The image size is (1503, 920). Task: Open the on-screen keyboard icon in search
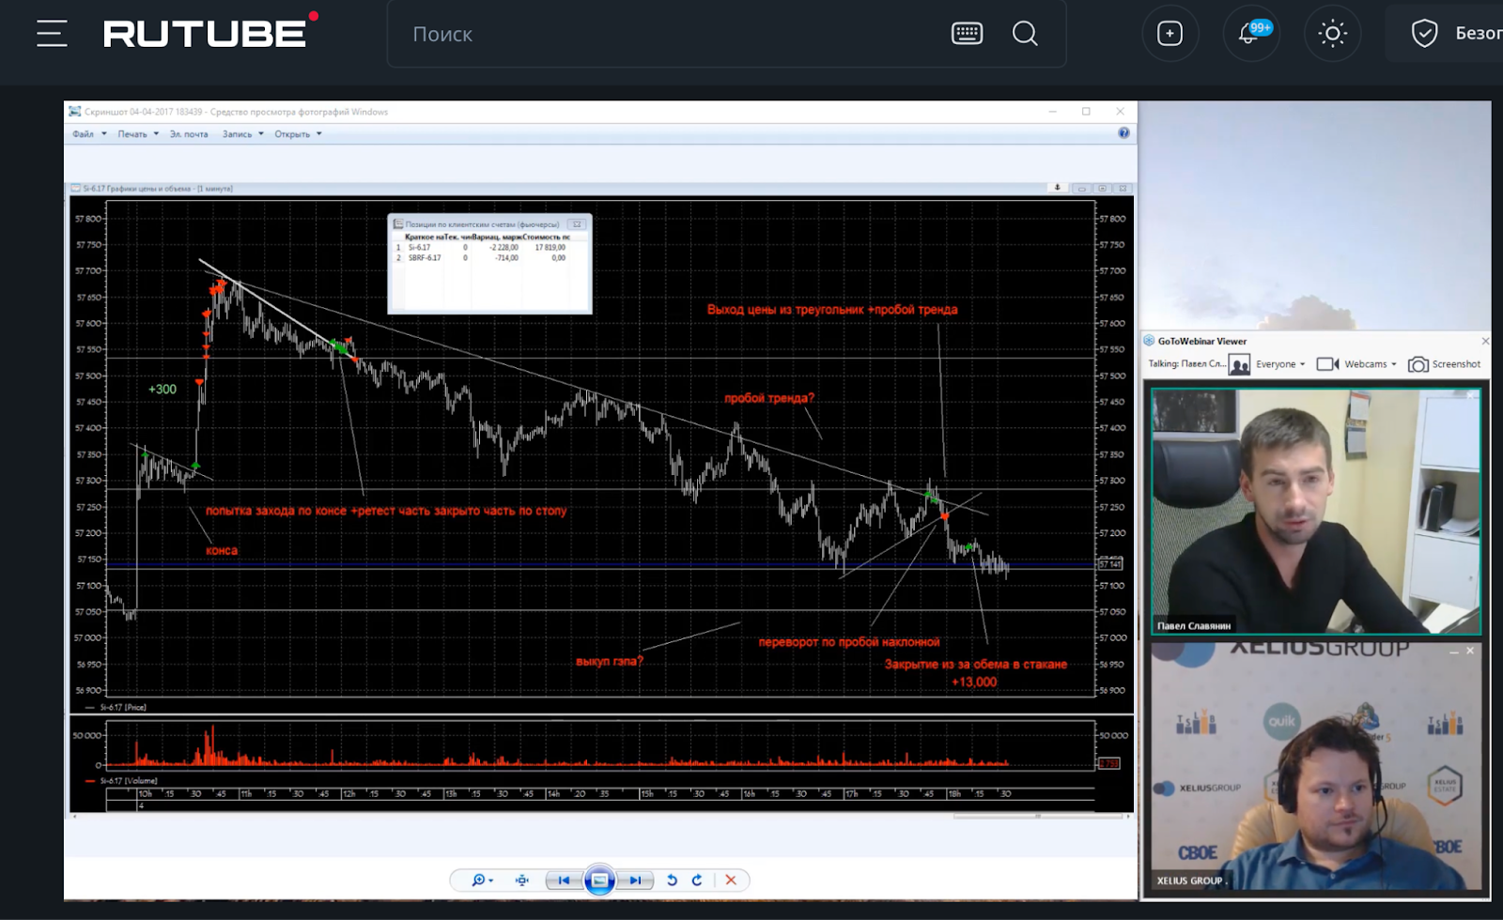(967, 34)
